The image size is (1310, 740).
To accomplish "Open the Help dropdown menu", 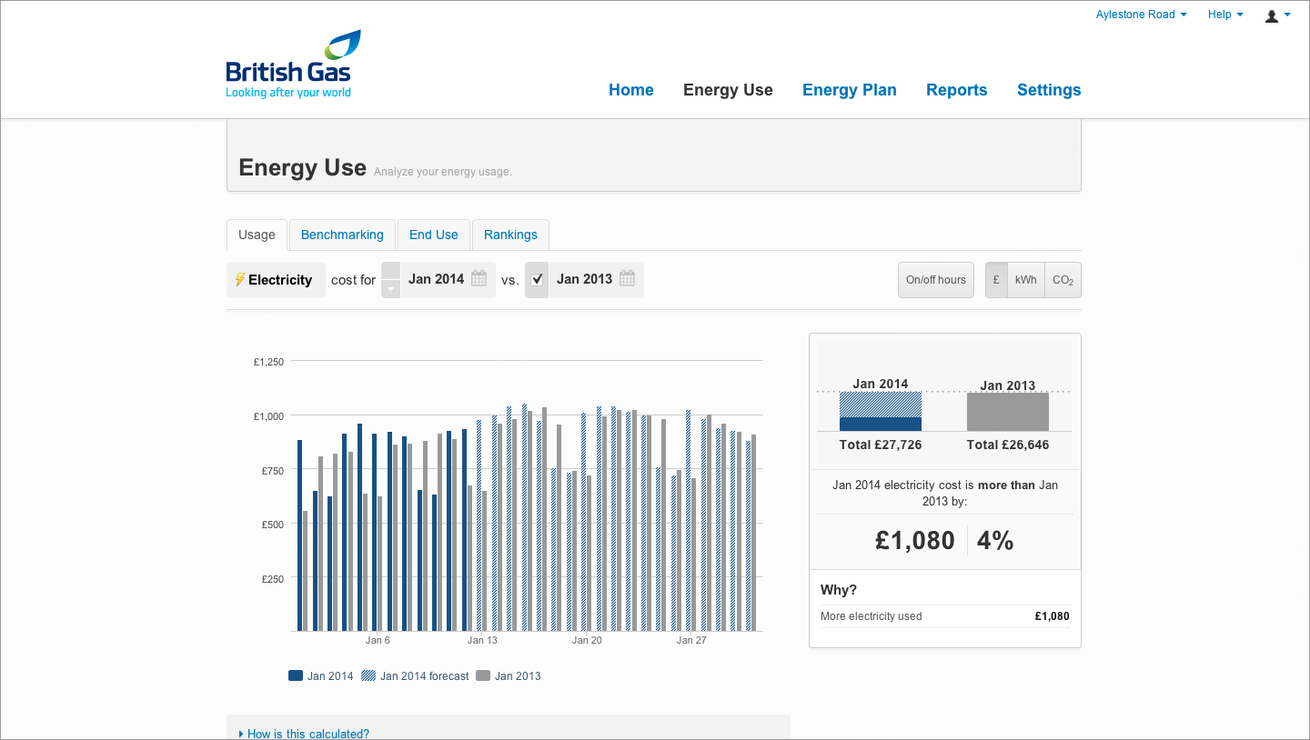I will [x=1224, y=15].
